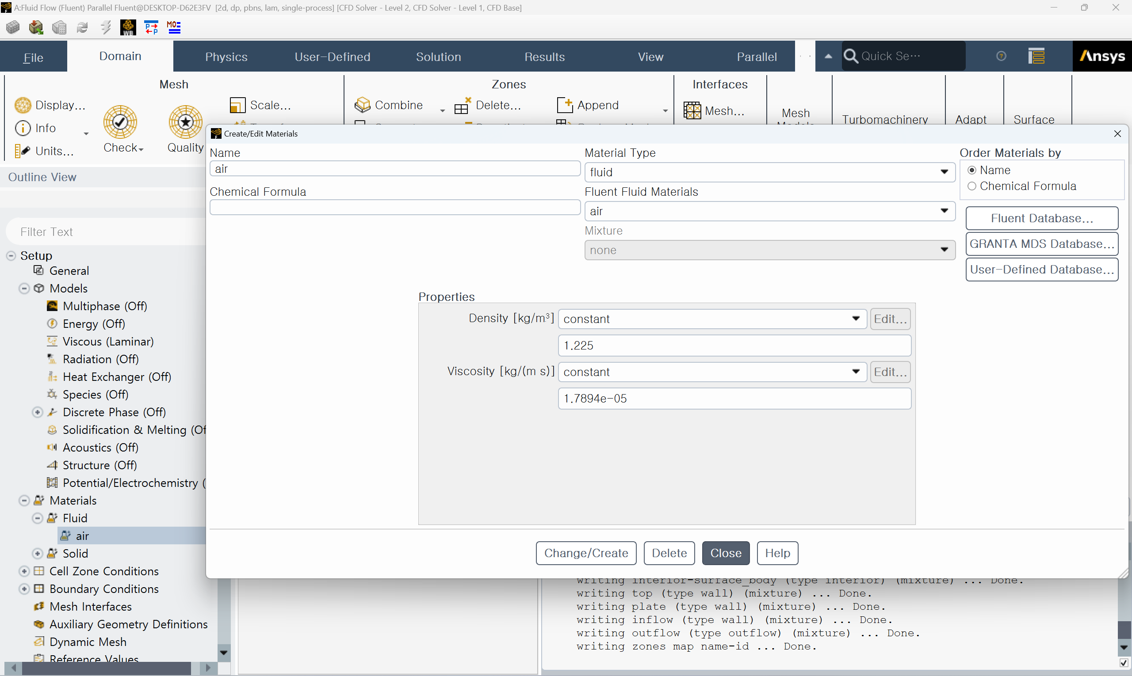This screenshot has height=676, width=1132.
Task: Click the Delete material button
Action: point(669,554)
